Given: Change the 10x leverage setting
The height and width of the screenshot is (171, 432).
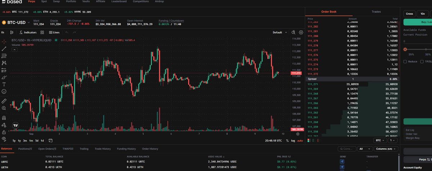Looking at the screenshot, I should pyautogui.click(x=422, y=14).
